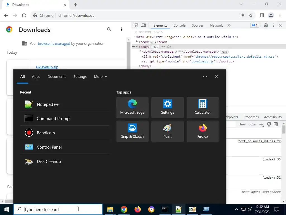Switch to Documents search tab

57,77
